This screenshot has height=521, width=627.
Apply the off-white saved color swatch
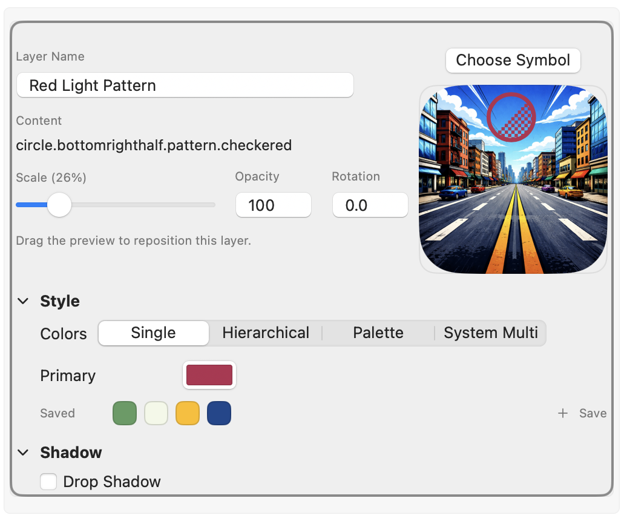[x=156, y=413]
